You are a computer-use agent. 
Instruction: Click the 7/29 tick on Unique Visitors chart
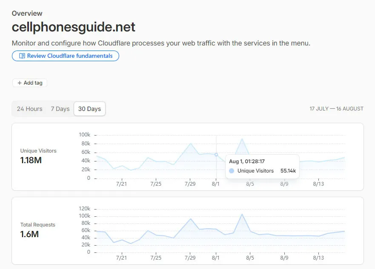click(x=190, y=184)
